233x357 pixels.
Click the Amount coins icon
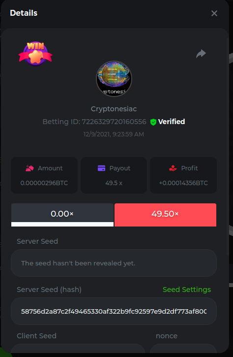[29, 168]
